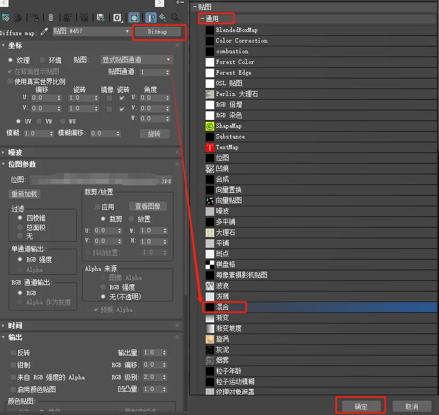Select the 总面积 filter radio button
This screenshot has width=439, height=415.
(20, 227)
